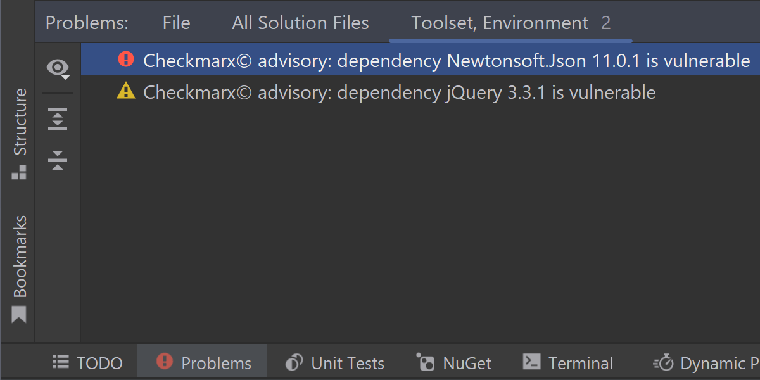Select the Toolset, Environment tab

(510, 23)
